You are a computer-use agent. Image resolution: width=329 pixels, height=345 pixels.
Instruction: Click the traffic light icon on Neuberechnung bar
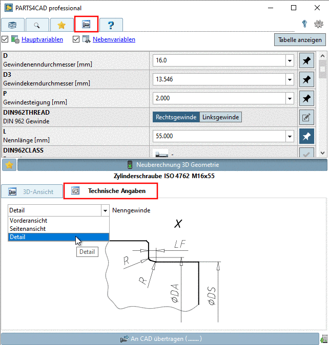pyautogui.click(x=130, y=165)
